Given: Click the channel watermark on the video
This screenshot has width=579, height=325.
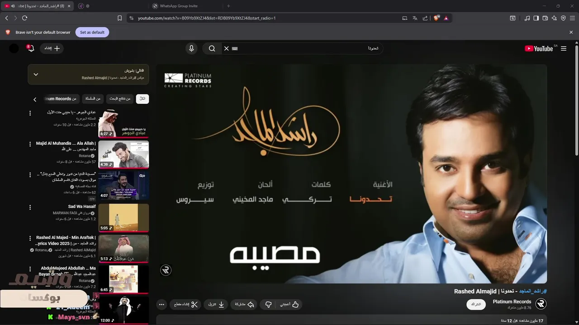Looking at the screenshot, I should (x=166, y=270).
